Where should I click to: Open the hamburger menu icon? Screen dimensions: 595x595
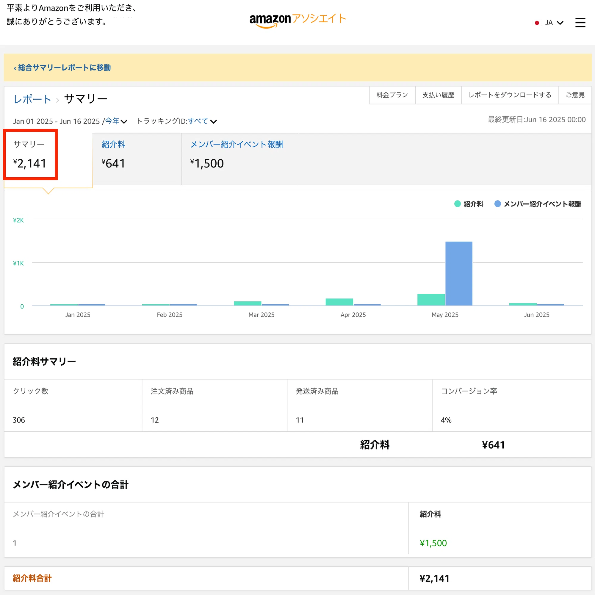(x=580, y=23)
